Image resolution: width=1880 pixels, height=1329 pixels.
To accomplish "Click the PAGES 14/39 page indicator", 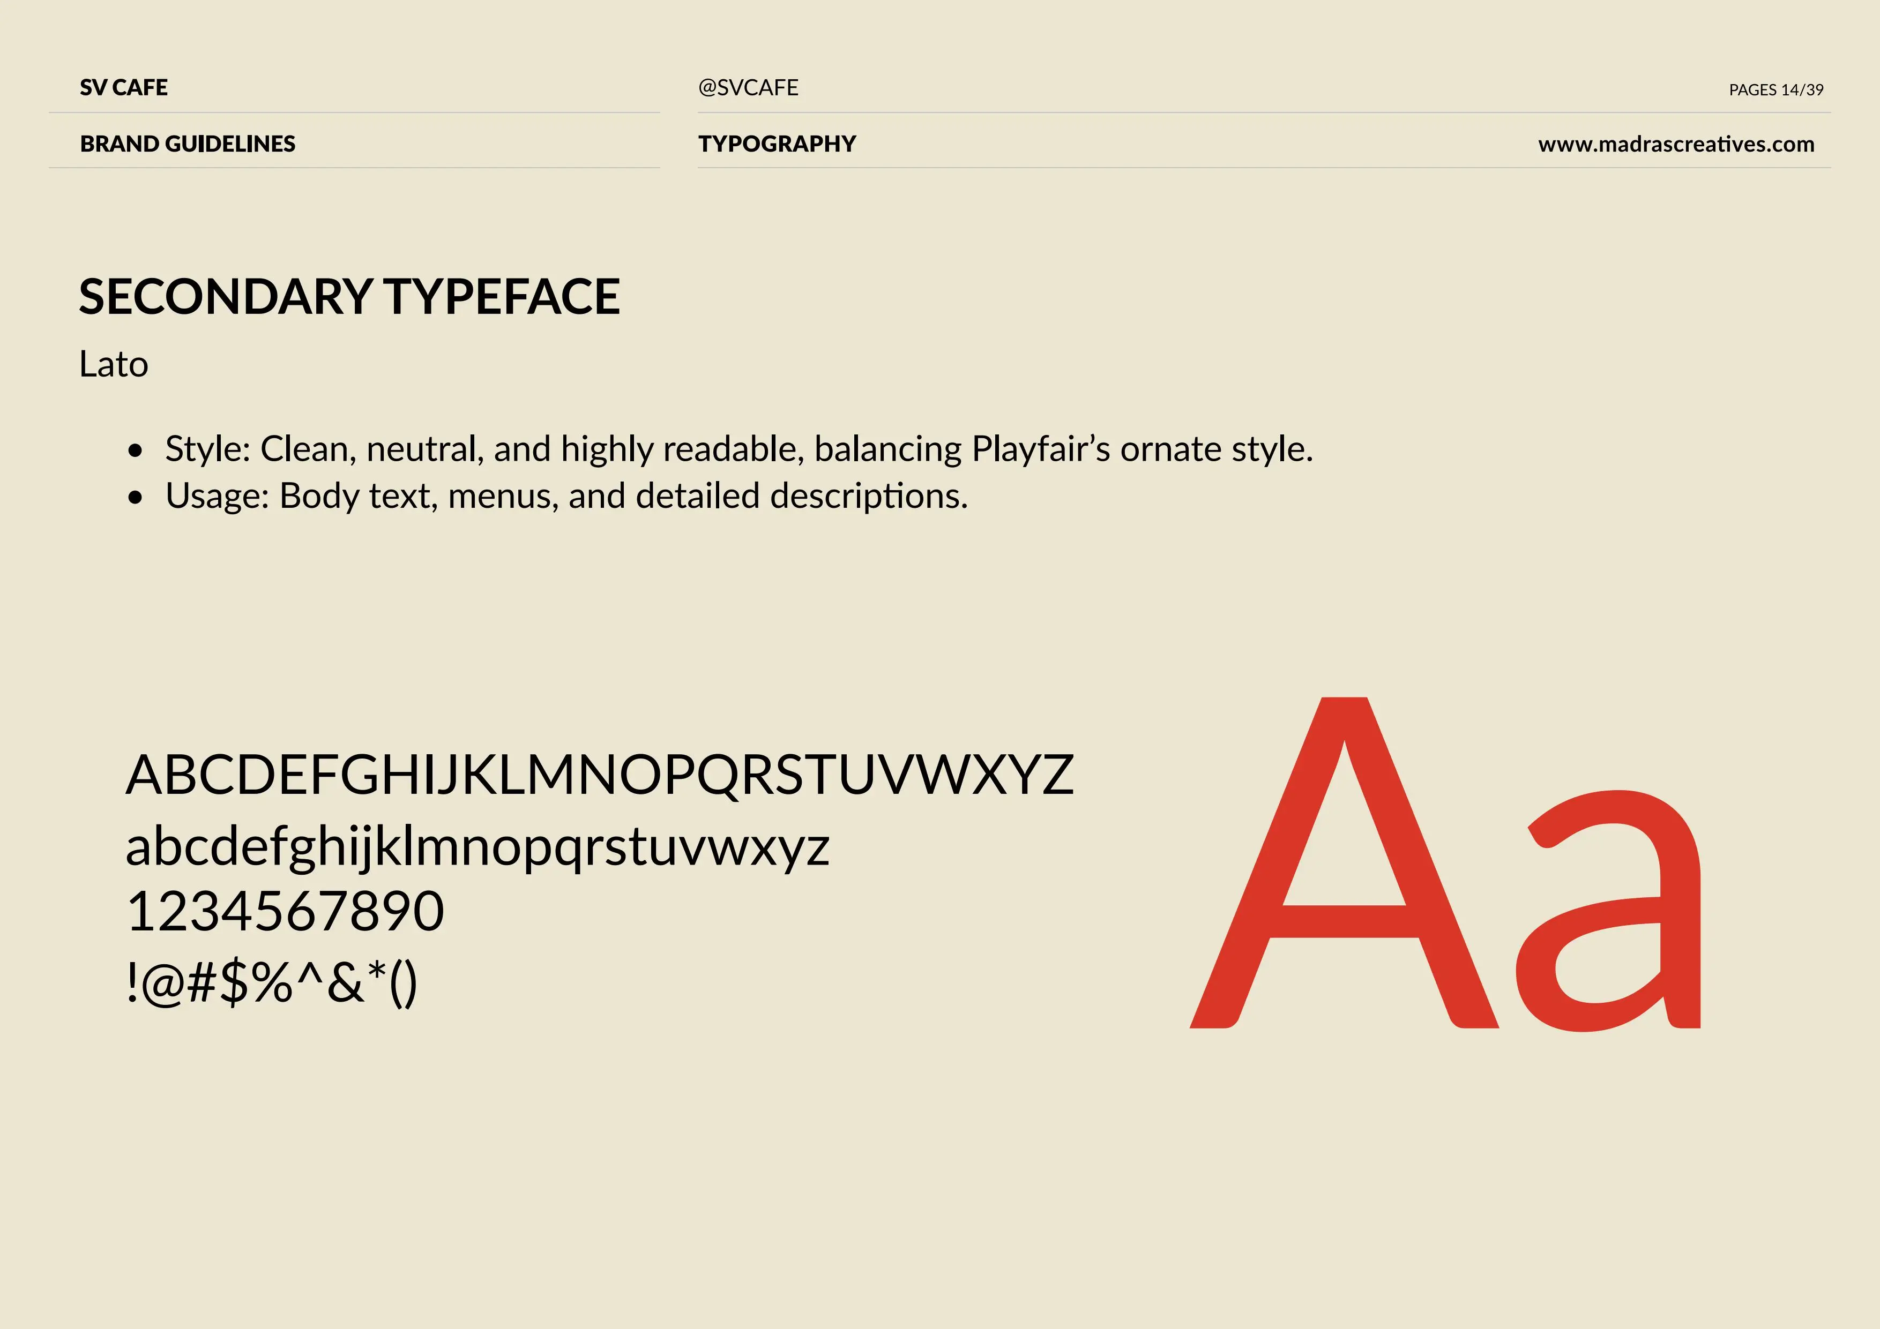I will 1775,90.
